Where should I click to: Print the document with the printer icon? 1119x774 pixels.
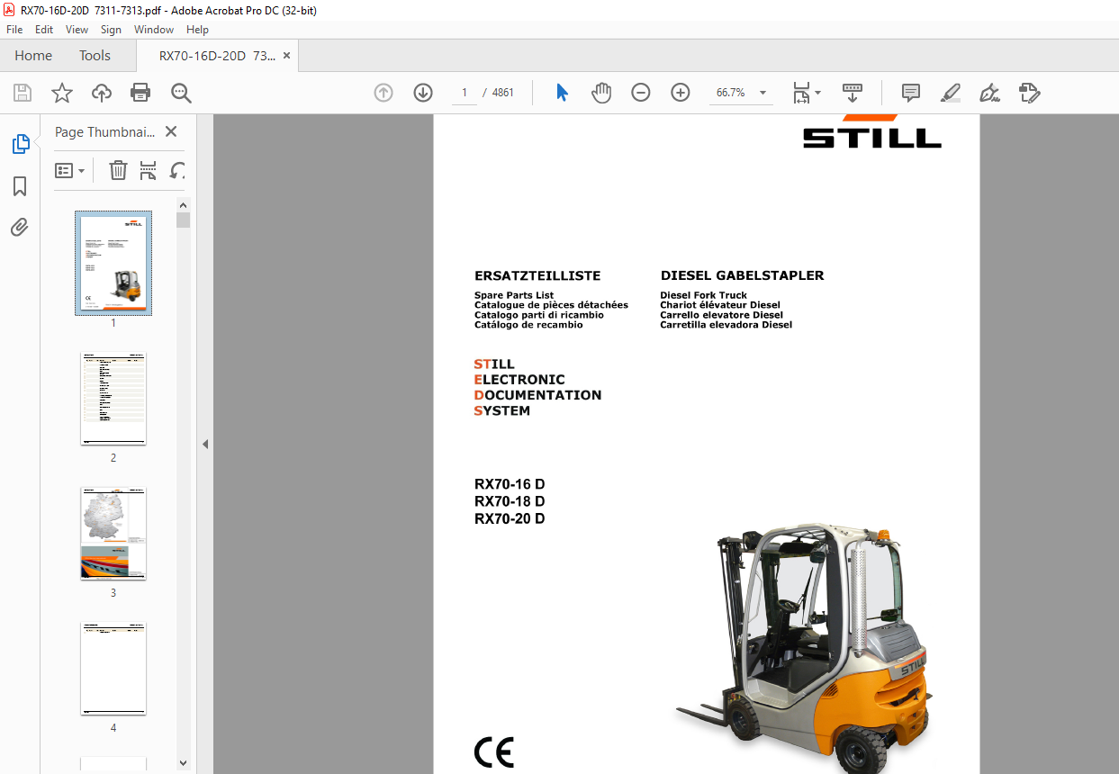click(140, 93)
